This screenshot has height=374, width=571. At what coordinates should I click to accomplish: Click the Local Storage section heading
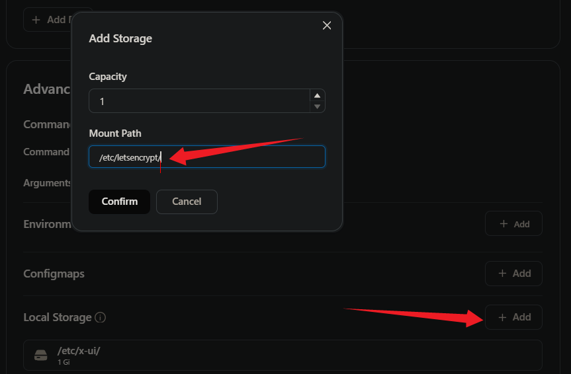click(x=58, y=317)
